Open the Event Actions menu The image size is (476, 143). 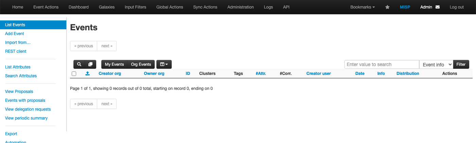pyautogui.click(x=46, y=7)
